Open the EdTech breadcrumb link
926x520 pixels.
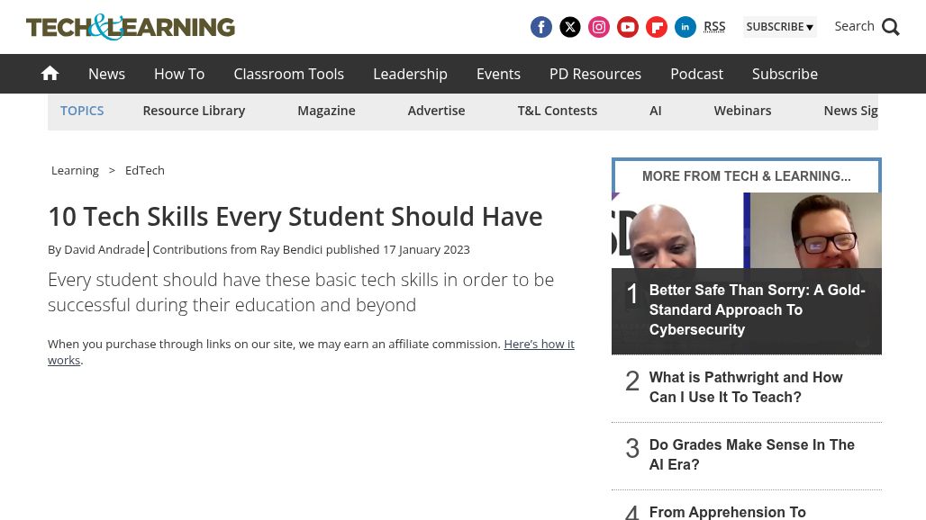click(144, 170)
